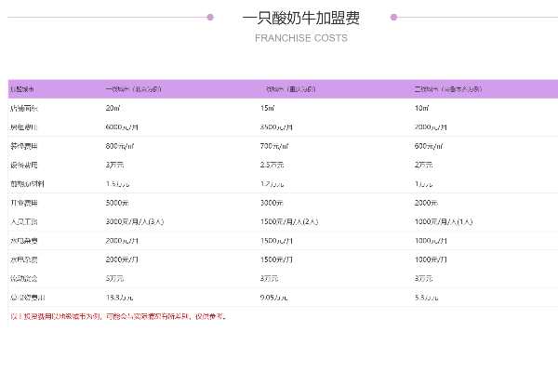This screenshot has width=558, height=372.
Task: Select the 二线城市（重庆为例）column header
Action: pos(288,89)
